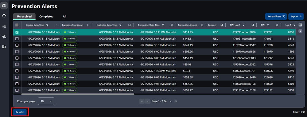Check the row with amount $25.98
Image resolution: width=307 pixels, height=117 pixels.
[x=17, y=64]
